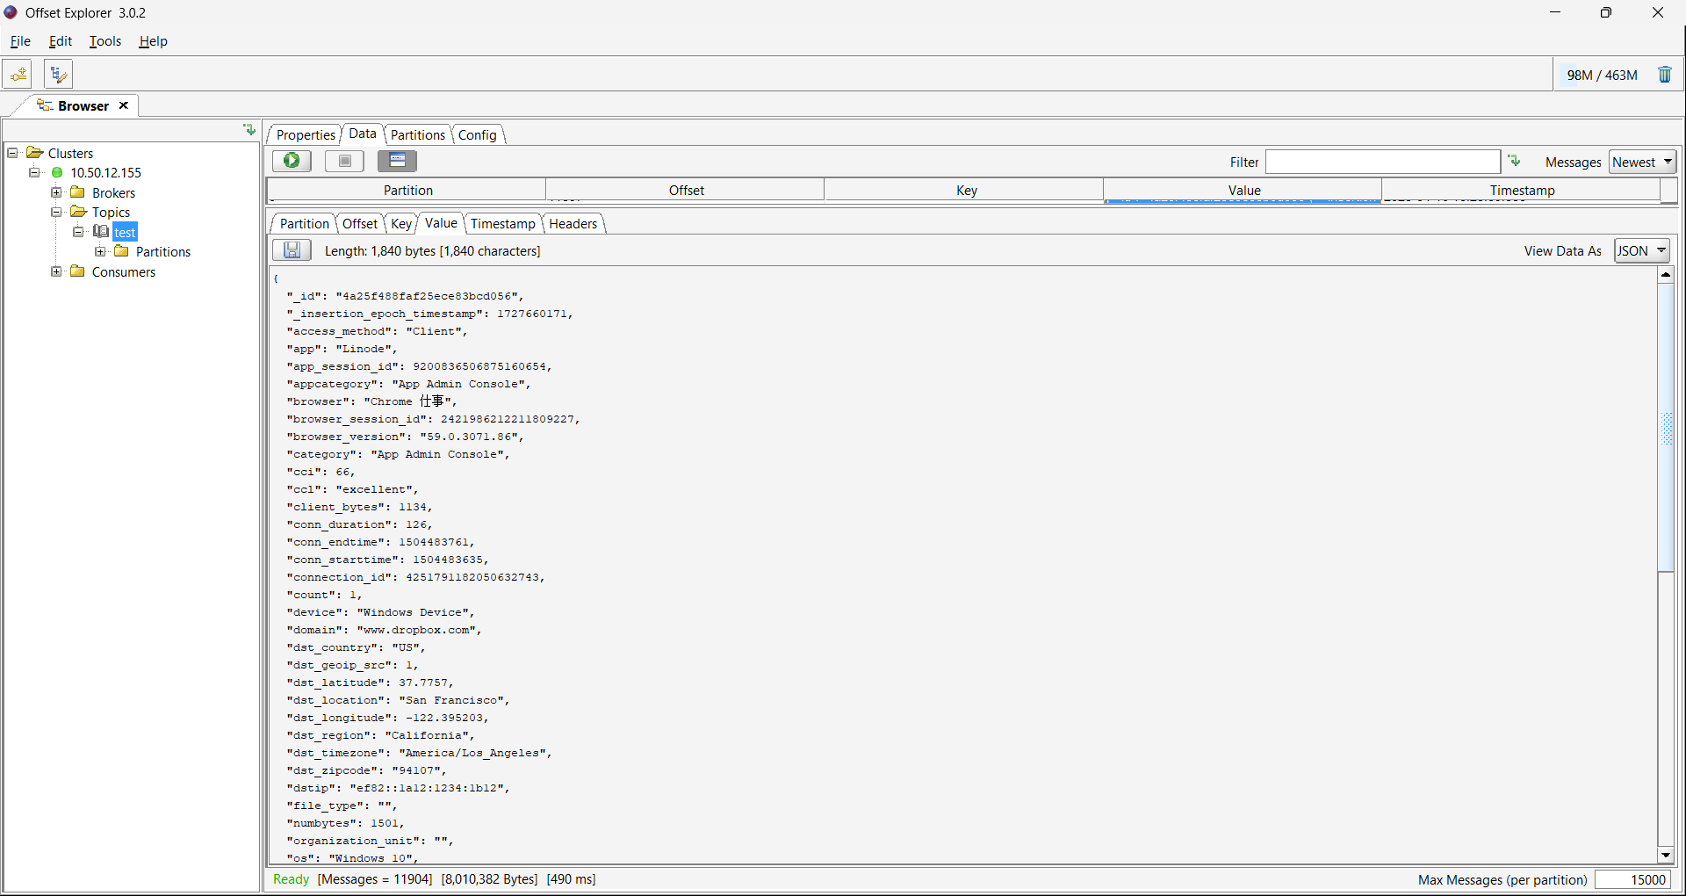Toggle the message detail panel icon

(x=397, y=161)
